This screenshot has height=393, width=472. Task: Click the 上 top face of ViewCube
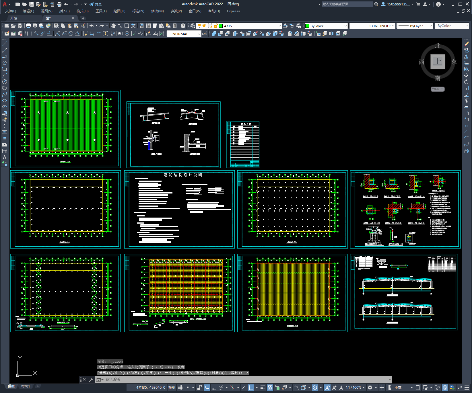438,62
